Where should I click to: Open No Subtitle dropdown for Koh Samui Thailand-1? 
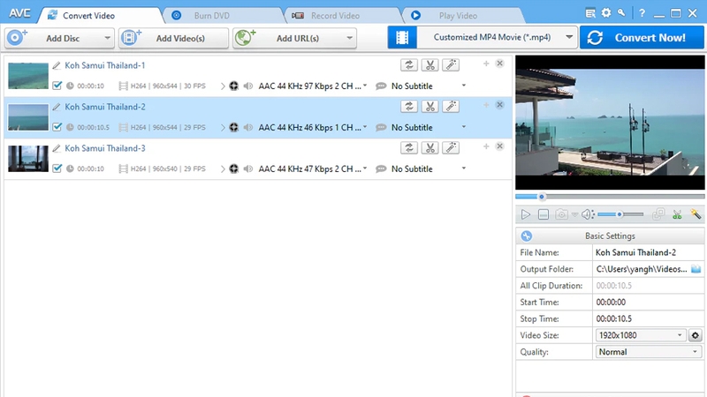tap(463, 86)
